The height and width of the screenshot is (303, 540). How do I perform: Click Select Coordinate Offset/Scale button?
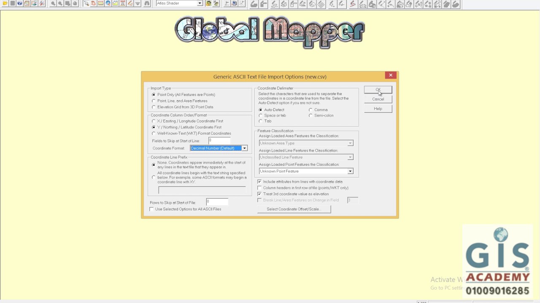[x=294, y=209]
